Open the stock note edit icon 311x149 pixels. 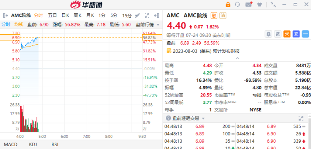(x=278, y=34)
